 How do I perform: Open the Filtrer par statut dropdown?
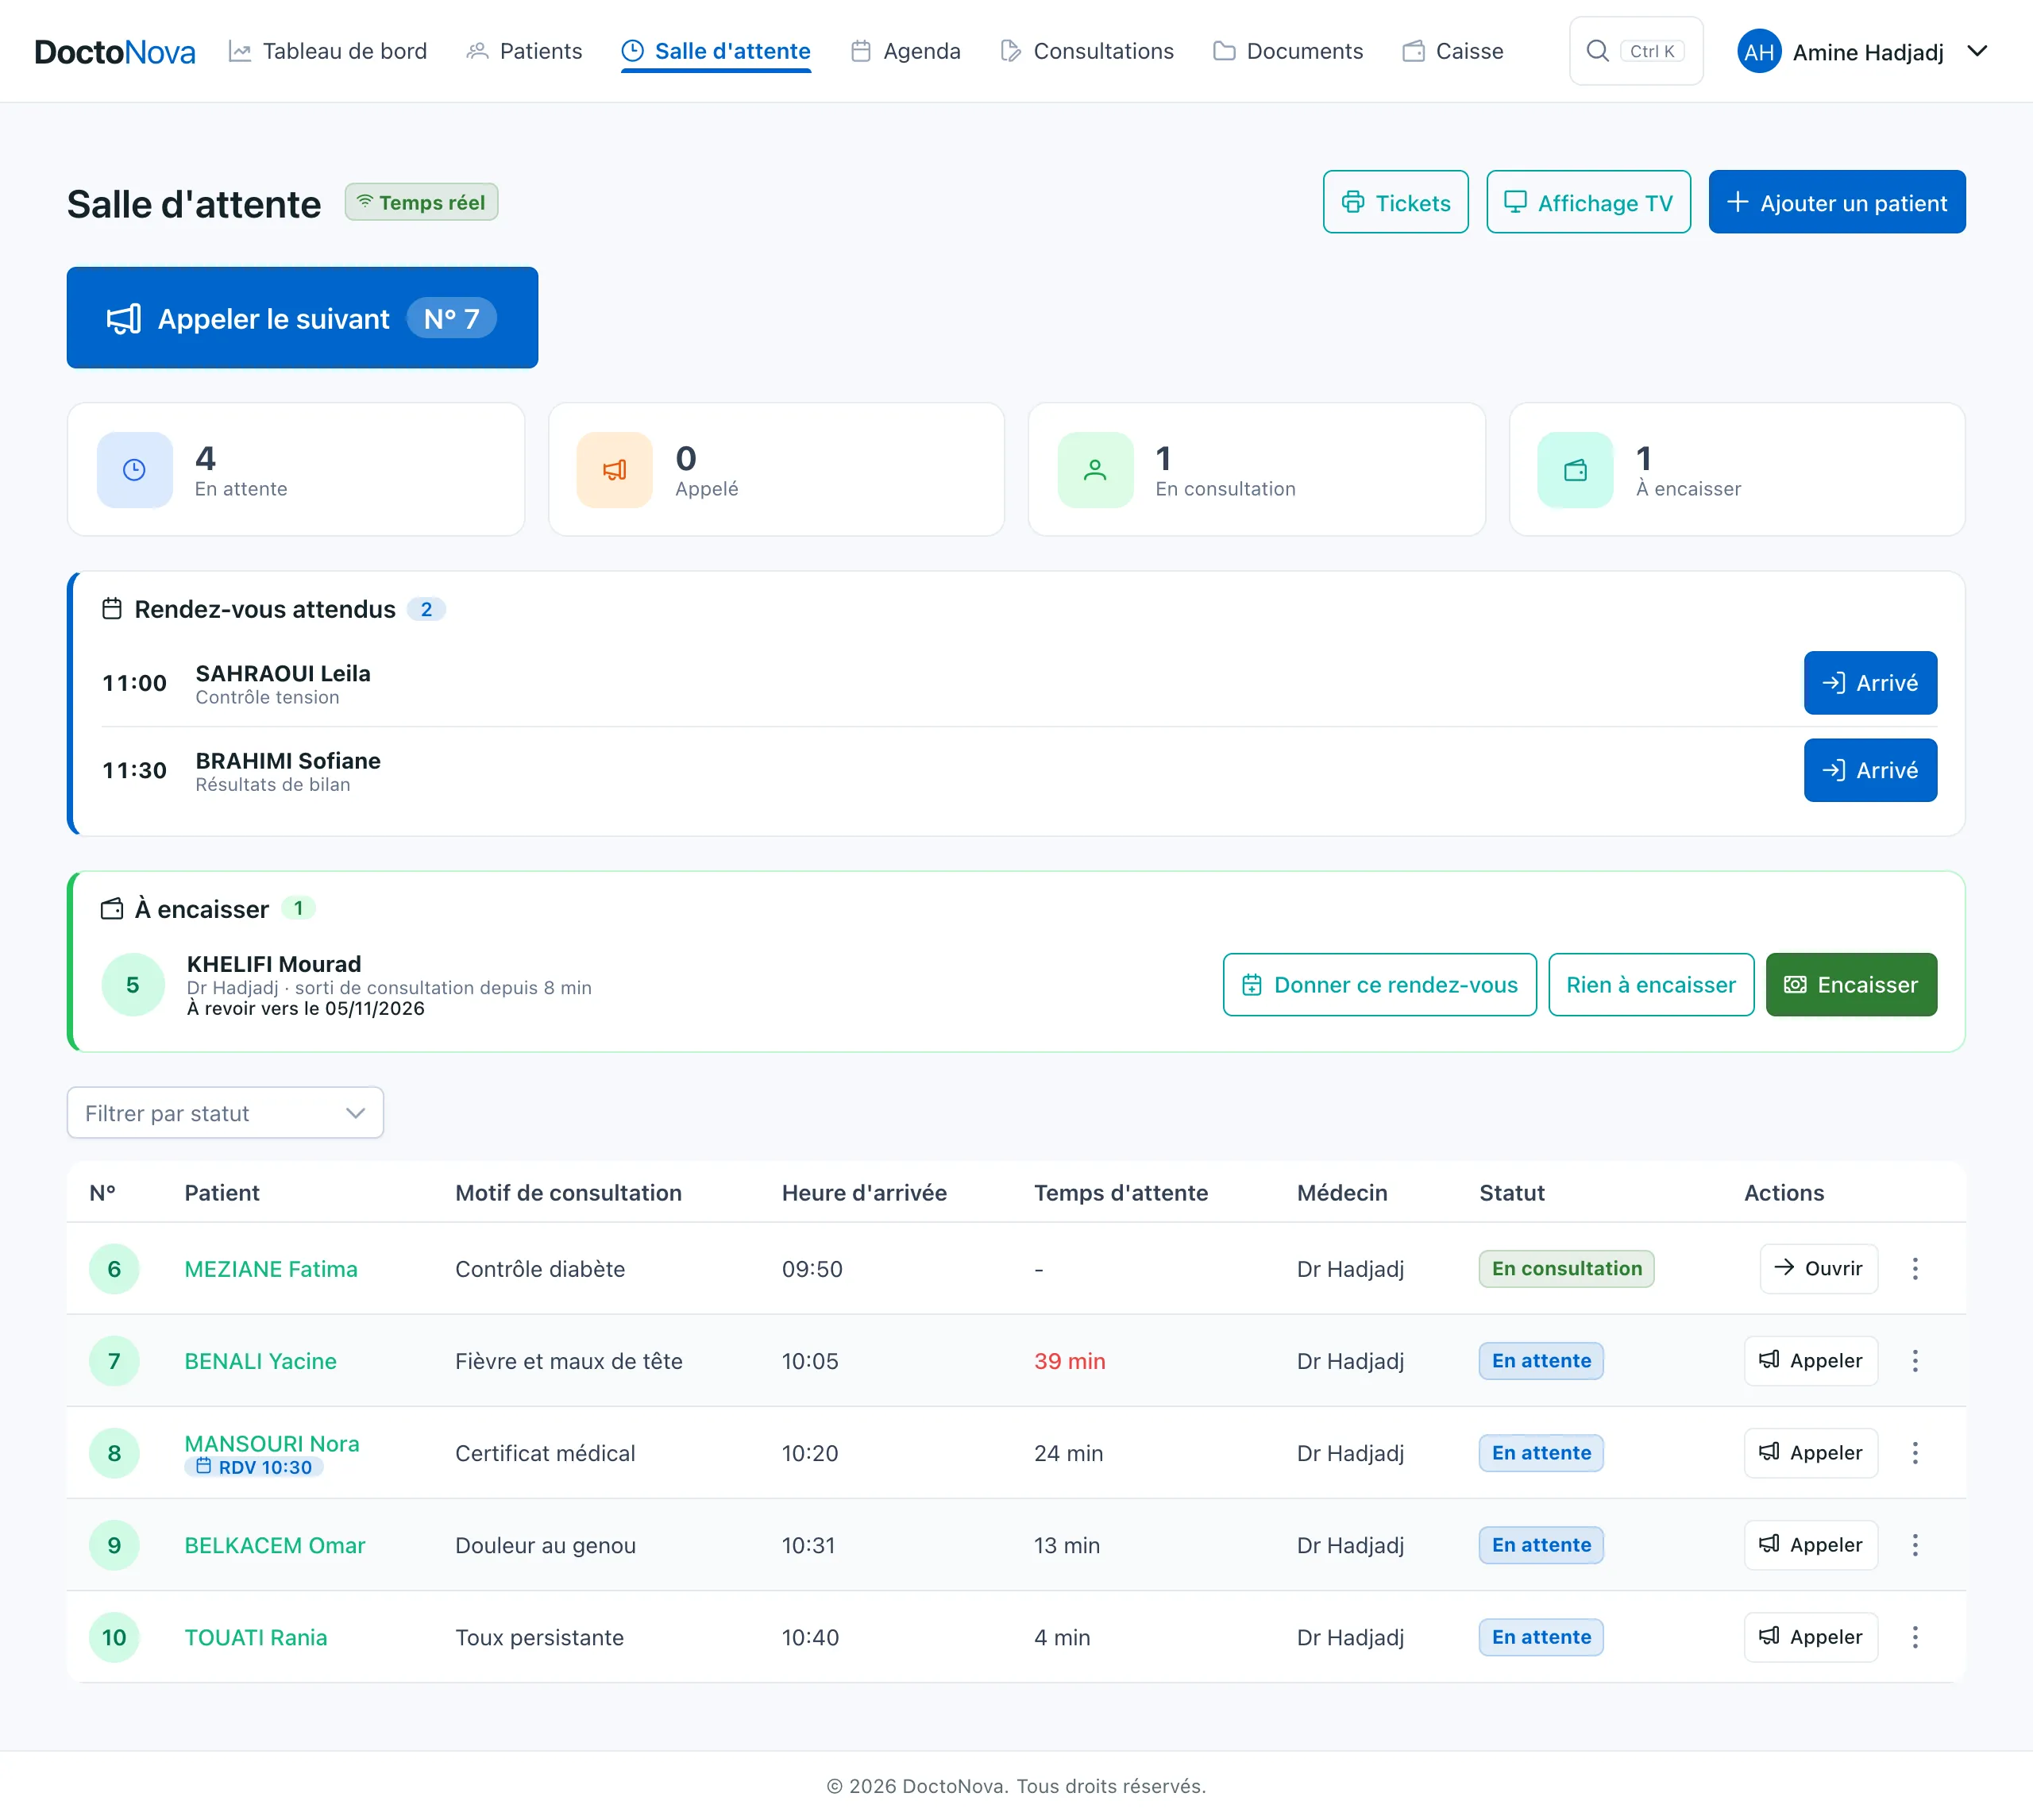tap(225, 1112)
